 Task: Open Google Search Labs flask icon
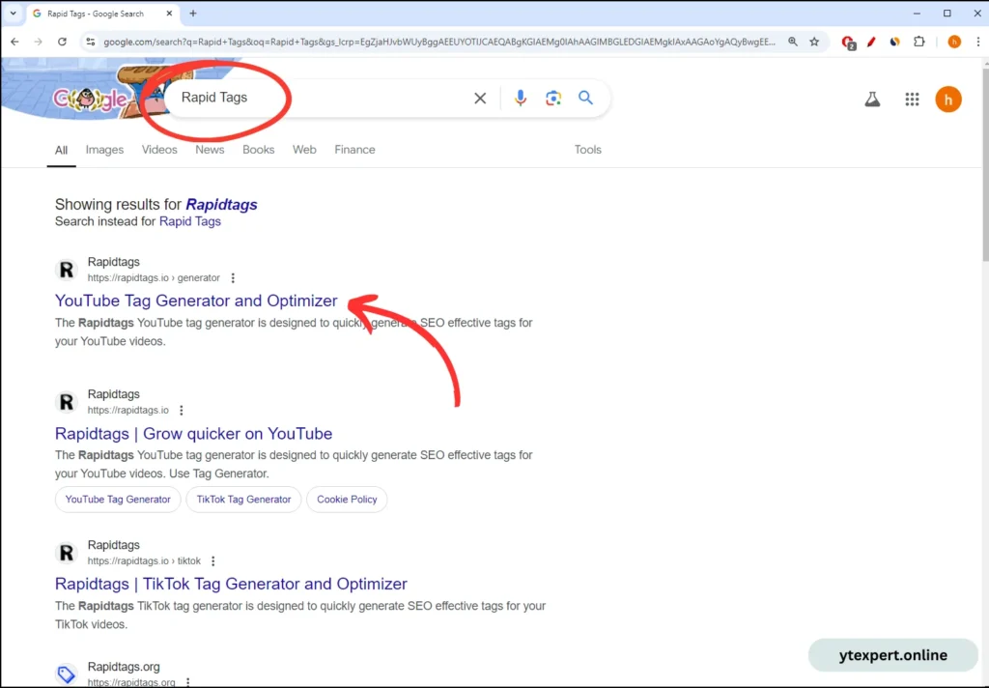tap(872, 99)
